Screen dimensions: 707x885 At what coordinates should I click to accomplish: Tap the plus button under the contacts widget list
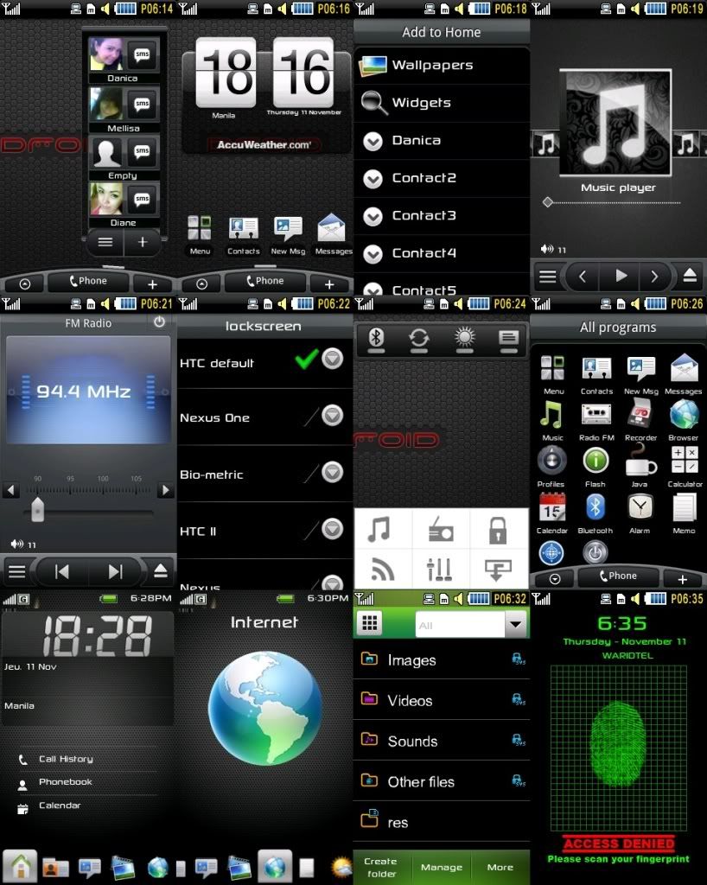point(143,242)
